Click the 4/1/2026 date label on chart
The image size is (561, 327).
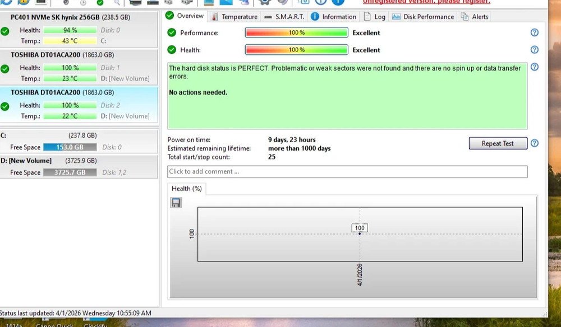coord(360,274)
